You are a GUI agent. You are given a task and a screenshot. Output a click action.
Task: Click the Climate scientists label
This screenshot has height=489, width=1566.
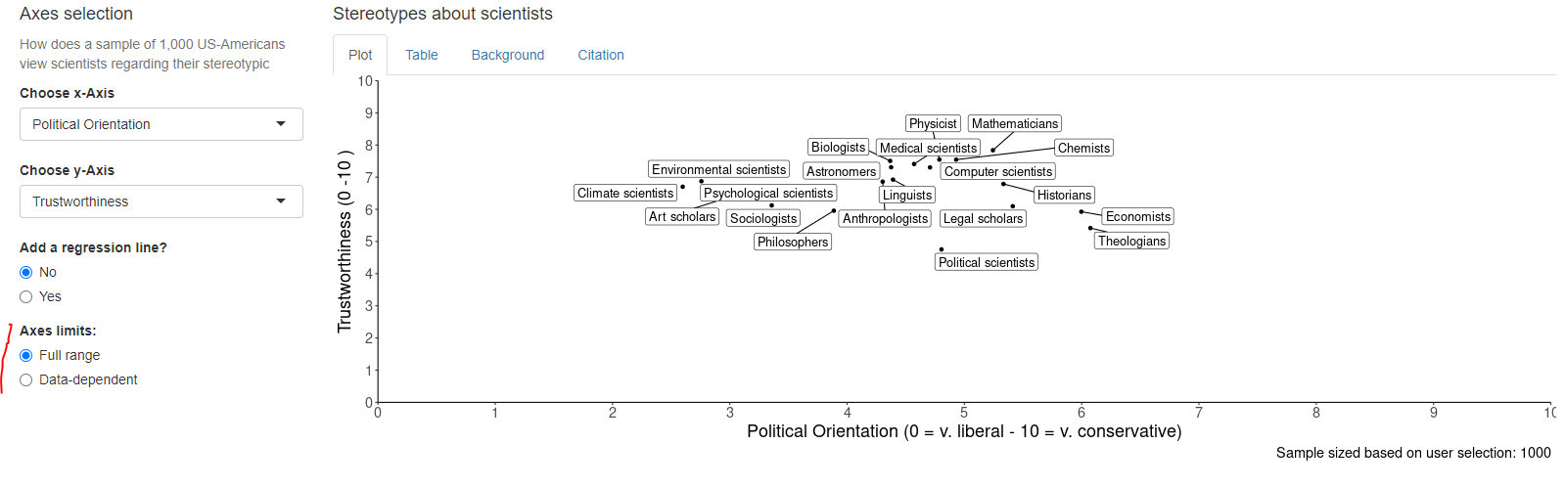click(625, 193)
